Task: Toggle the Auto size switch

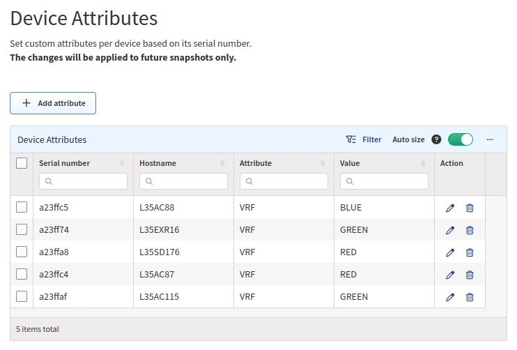Action: click(461, 139)
